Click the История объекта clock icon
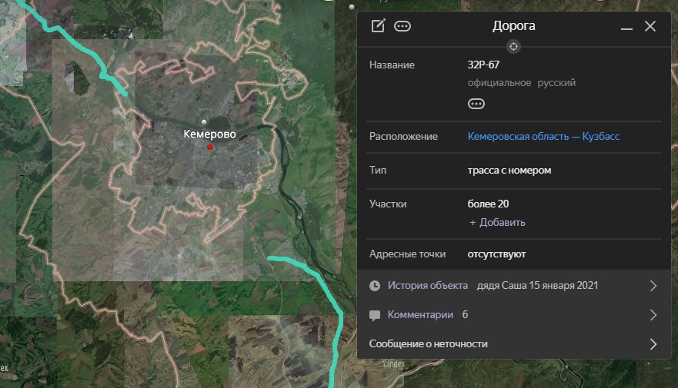This screenshot has height=388, width=678. click(375, 286)
